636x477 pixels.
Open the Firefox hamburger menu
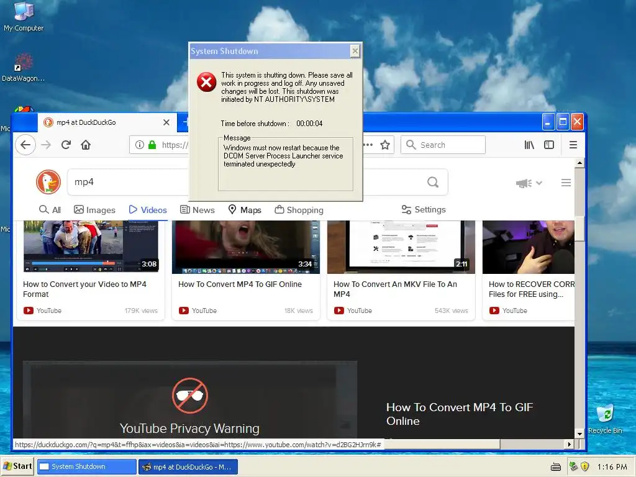coord(573,145)
